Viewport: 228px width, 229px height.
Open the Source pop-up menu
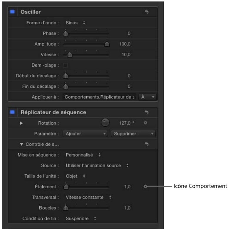point(97,165)
